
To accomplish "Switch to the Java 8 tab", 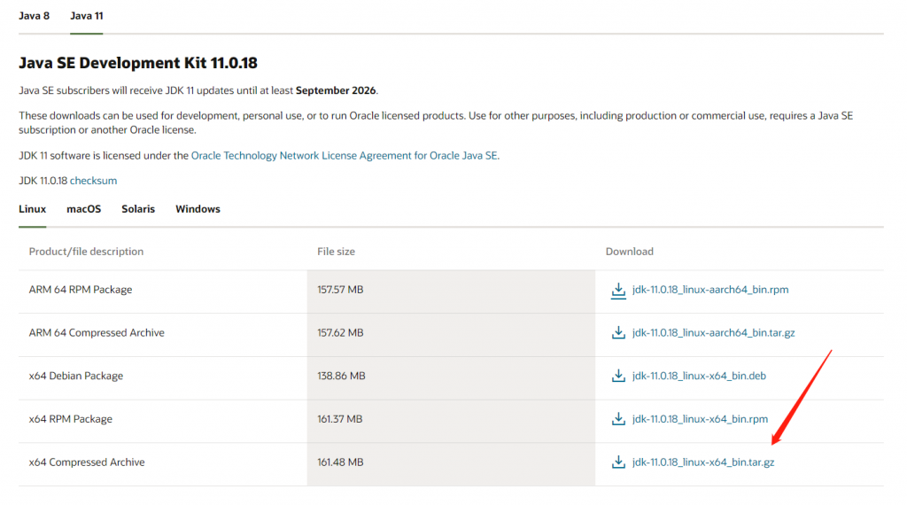I will click(x=34, y=16).
